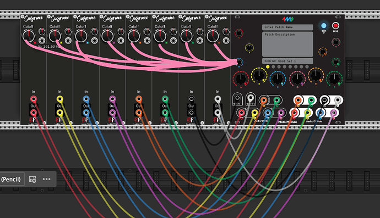Click the blue glowing WiFi button

pyautogui.click(x=323, y=26)
